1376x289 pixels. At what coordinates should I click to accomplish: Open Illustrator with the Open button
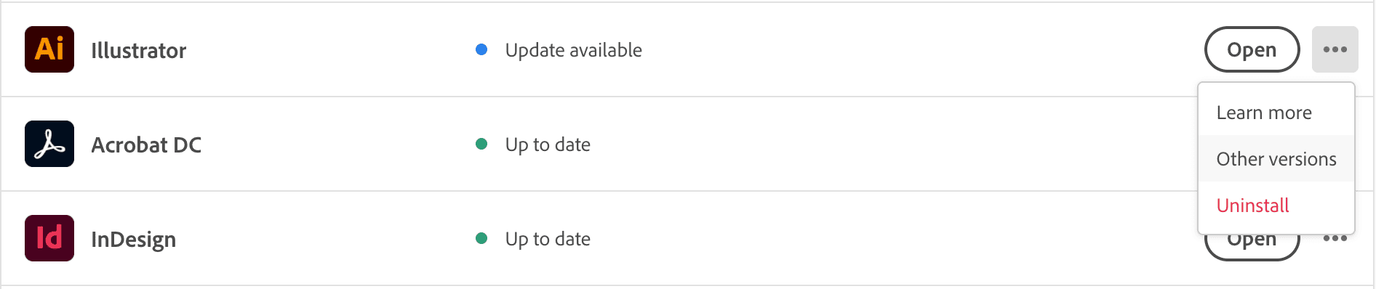[1252, 49]
